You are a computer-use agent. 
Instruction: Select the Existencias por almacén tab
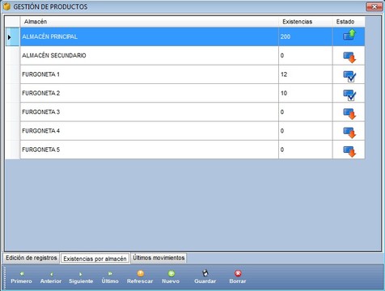pos(95,259)
